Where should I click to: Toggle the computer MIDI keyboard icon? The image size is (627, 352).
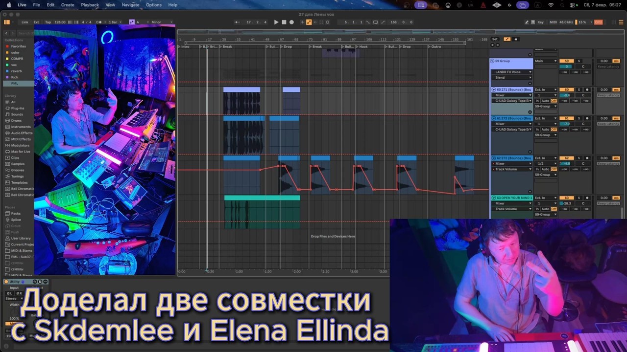(x=533, y=22)
